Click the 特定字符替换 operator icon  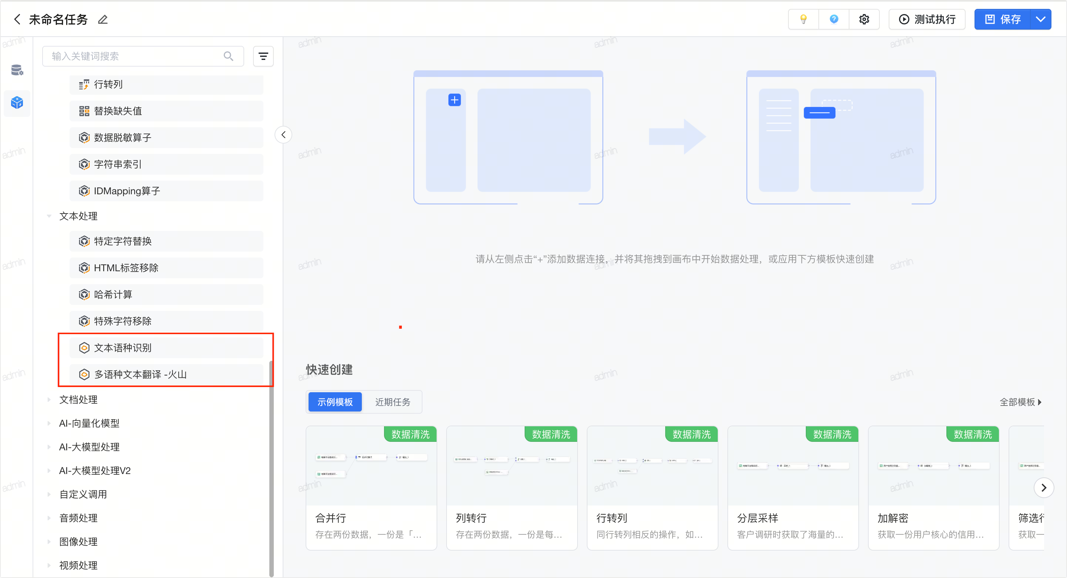tap(84, 241)
